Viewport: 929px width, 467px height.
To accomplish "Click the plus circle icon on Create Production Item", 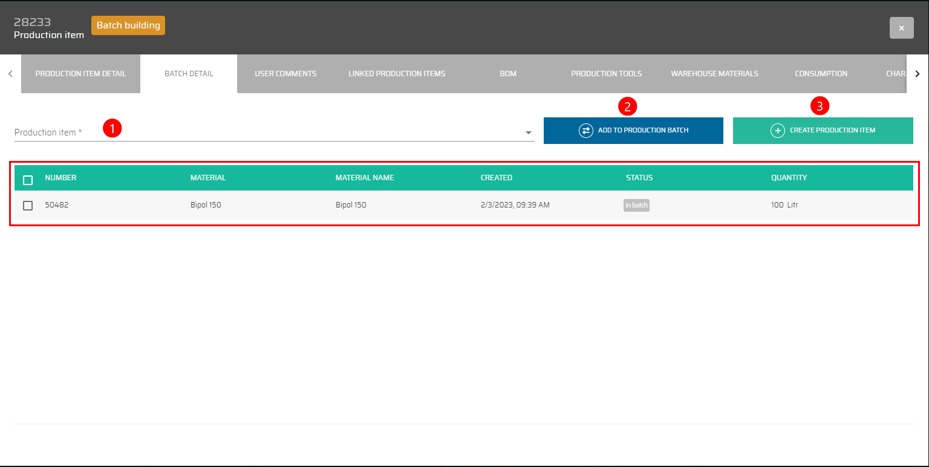I will (x=778, y=131).
